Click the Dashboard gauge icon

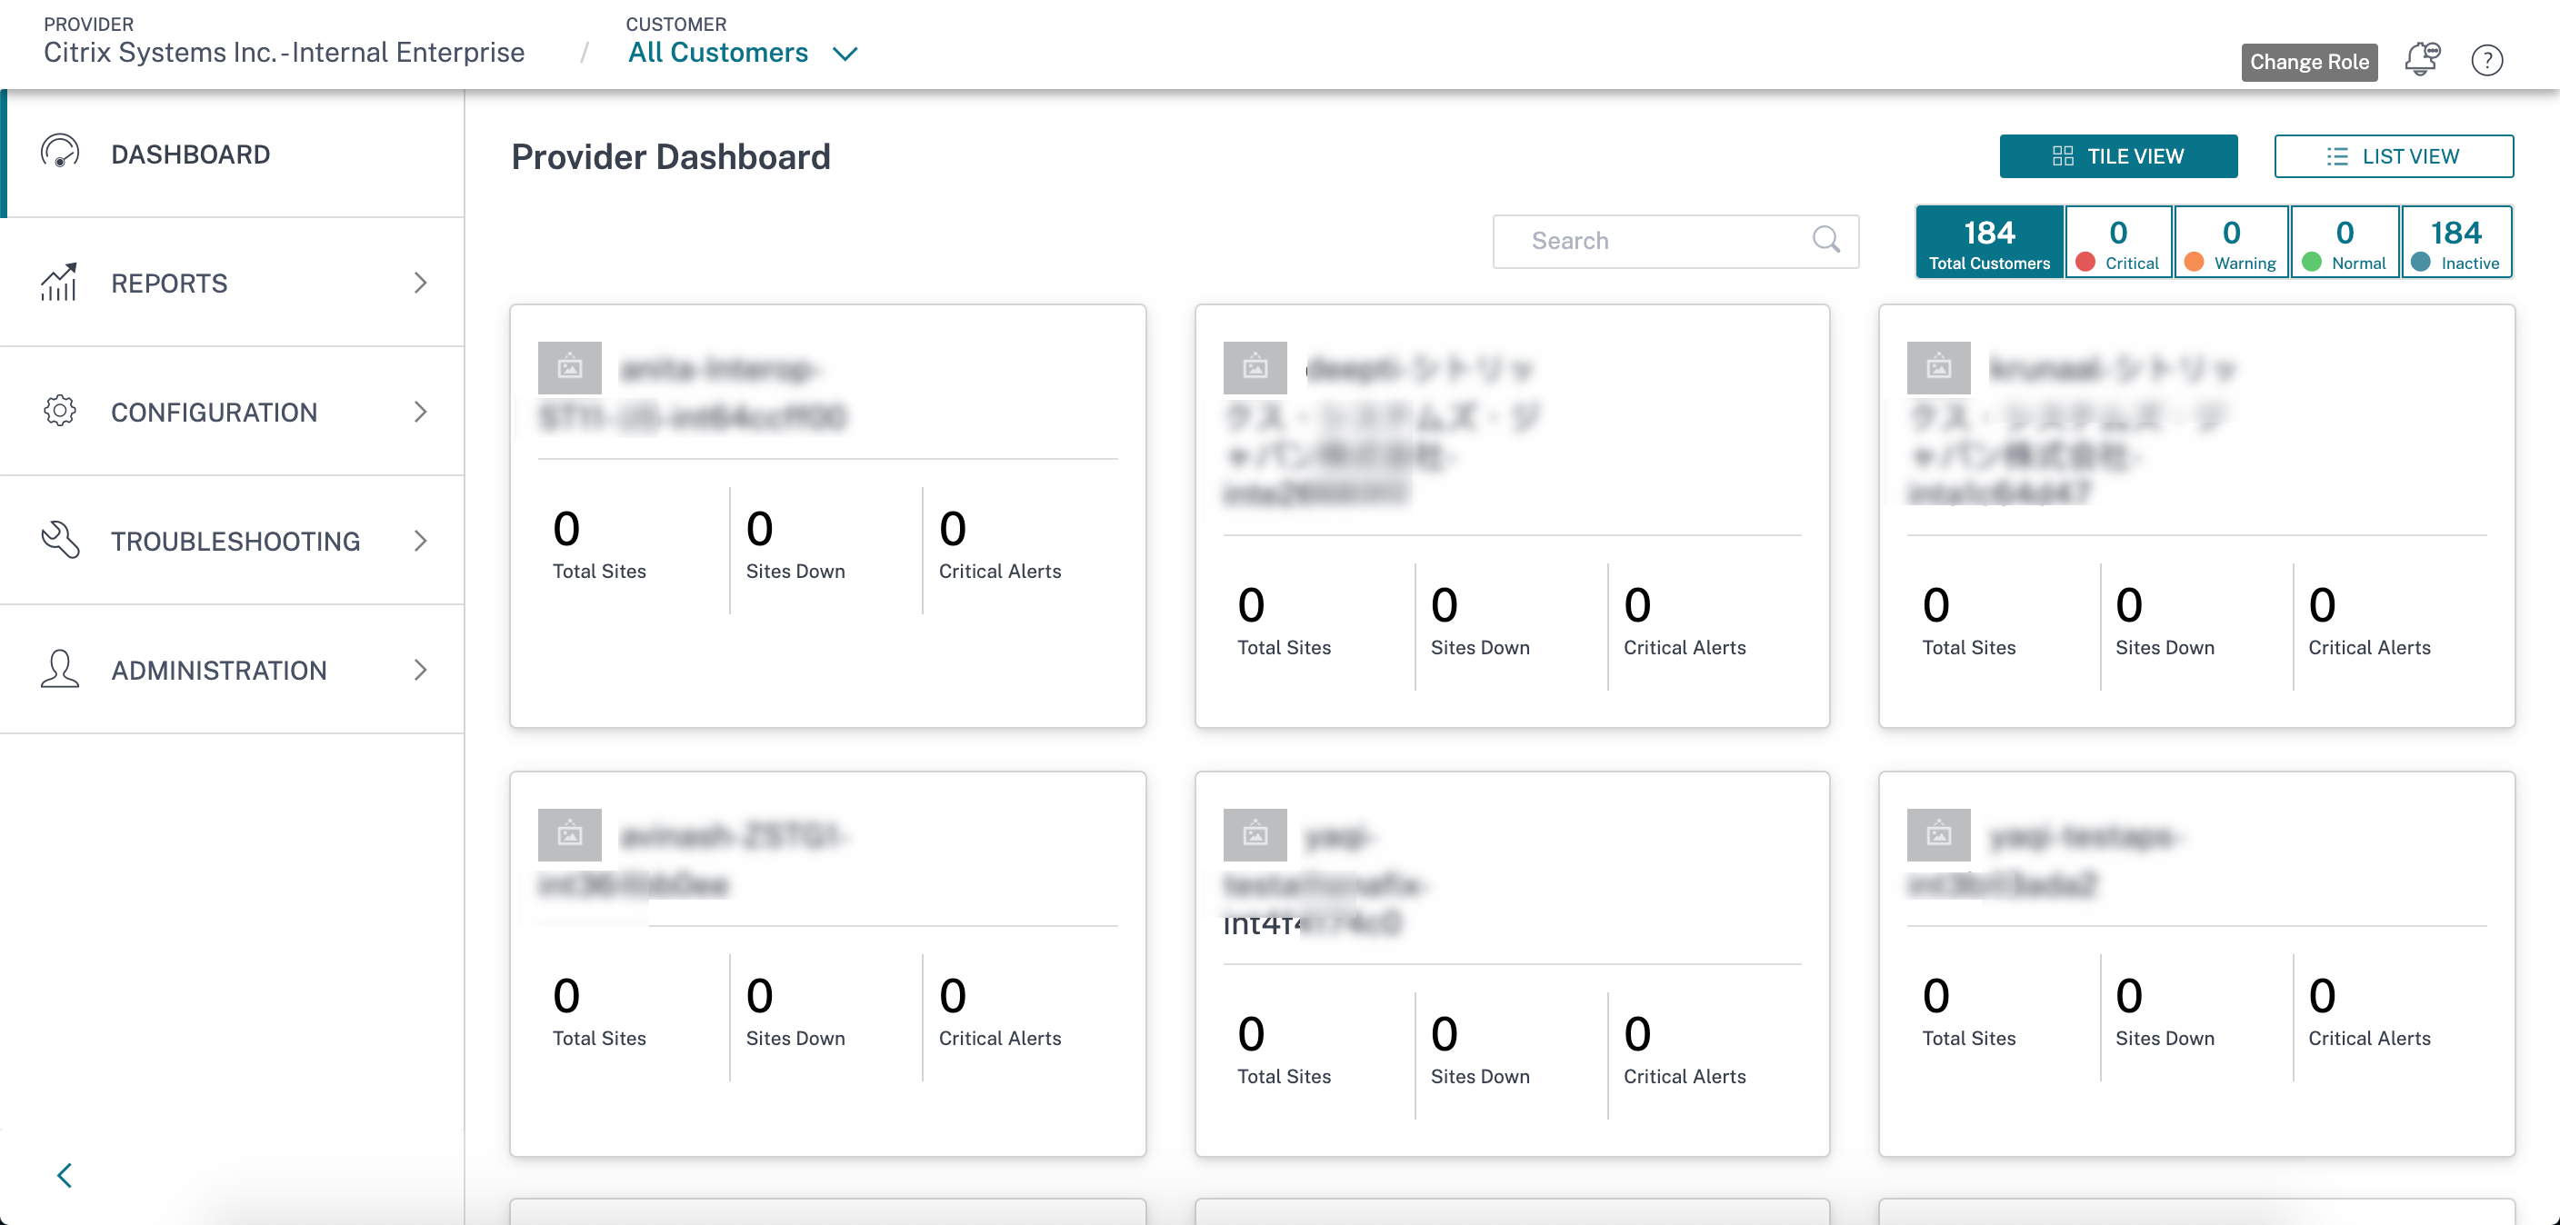point(60,153)
